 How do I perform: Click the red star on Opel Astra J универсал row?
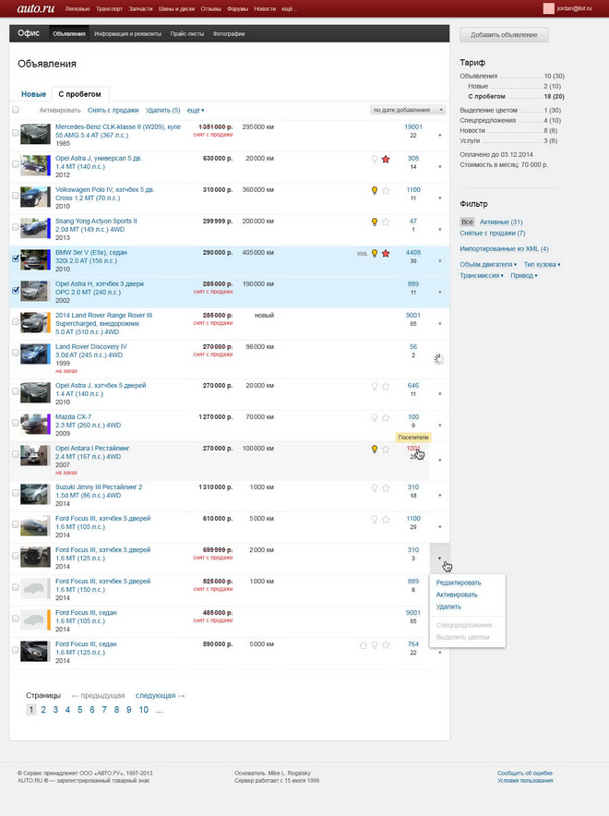click(x=386, y=160)
